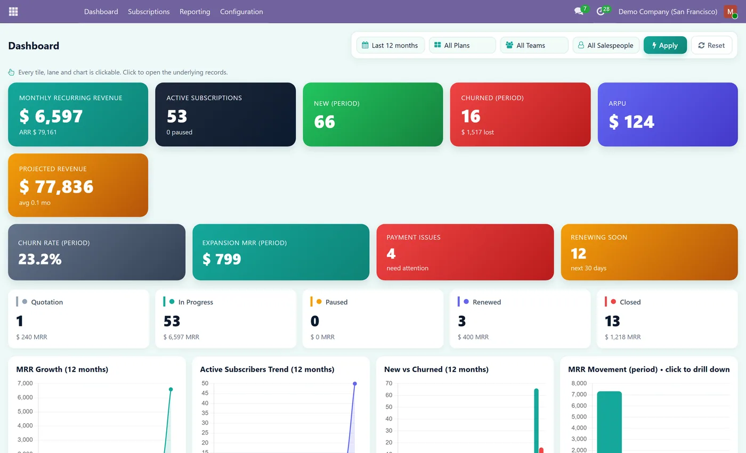This screenshot has width=746, height=453.
Task: Click the "$ 240 MRR" text
Action: click(32, 337)
